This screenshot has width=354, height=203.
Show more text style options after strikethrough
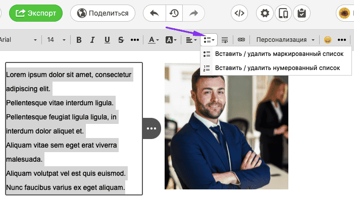coord(135,40)
